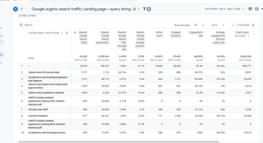Click the Go to page number field
The image size is (263, 143).
point(223,25)
